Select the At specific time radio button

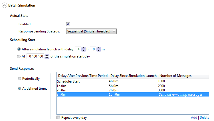coord(19,56)
